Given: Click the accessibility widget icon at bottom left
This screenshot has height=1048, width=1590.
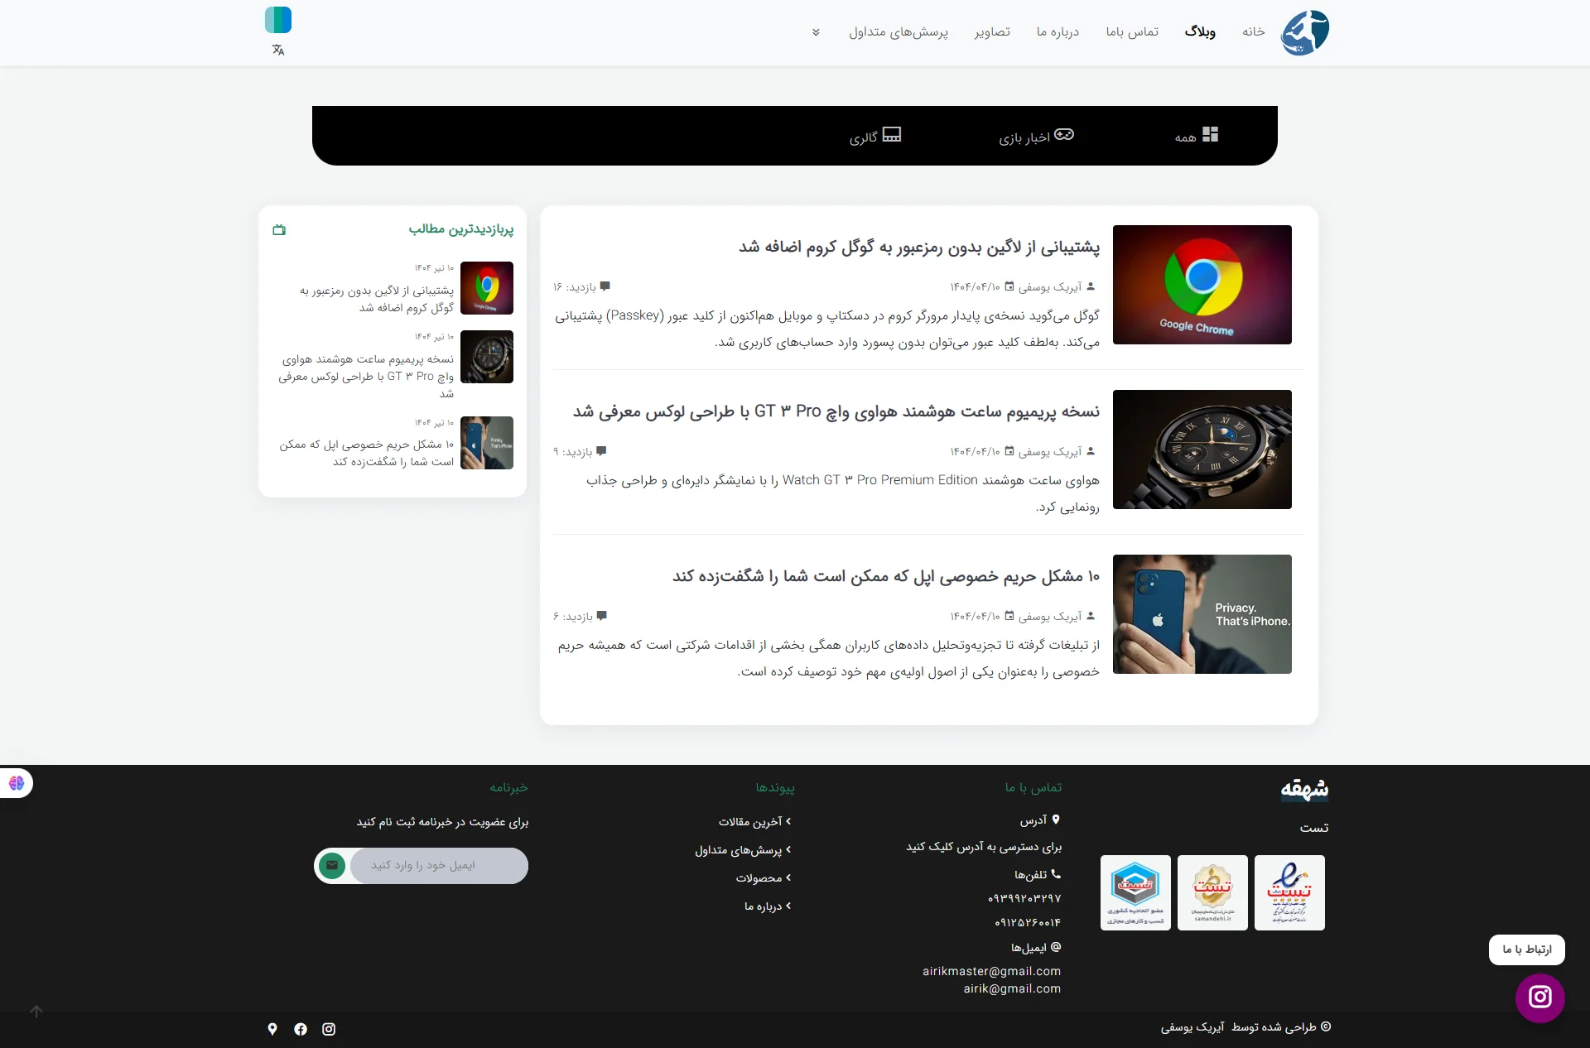Looking at the screenshot, I should 16,782.
